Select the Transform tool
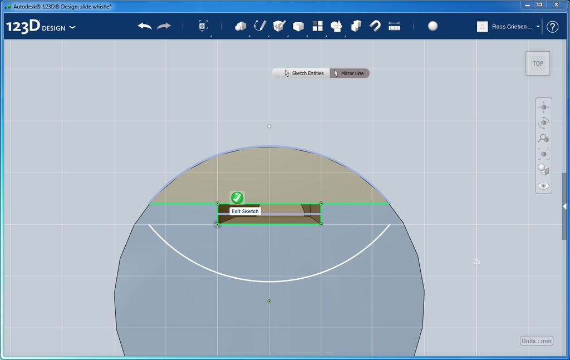This screenshot has height=360, width=570. click(203, 26)
